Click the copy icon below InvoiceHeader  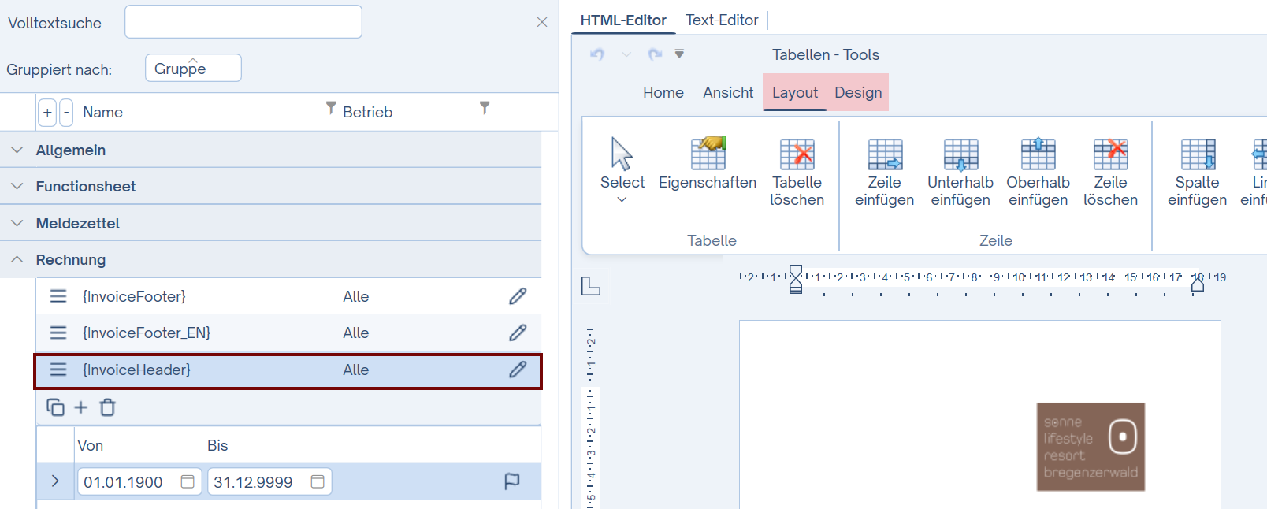click(x=55, y=407)
